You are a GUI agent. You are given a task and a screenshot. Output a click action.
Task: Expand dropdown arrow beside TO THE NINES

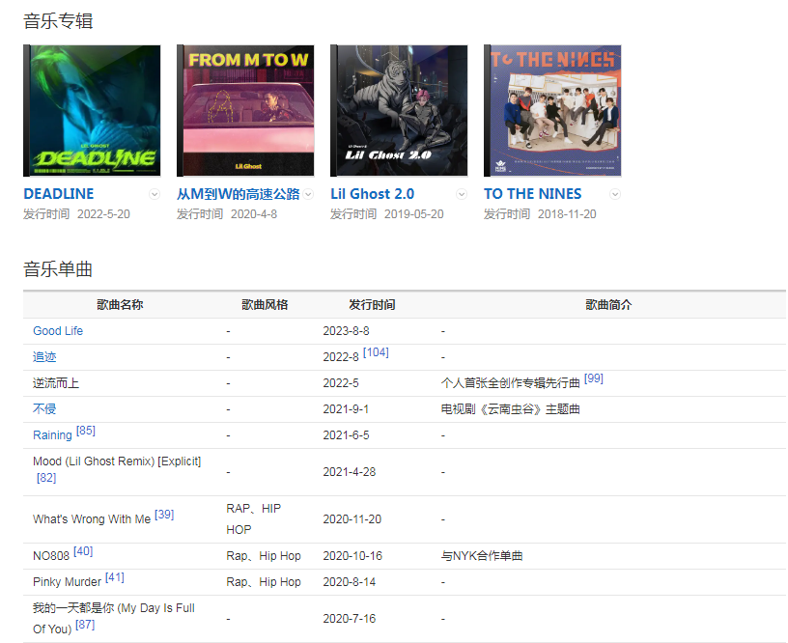[615, 194]
